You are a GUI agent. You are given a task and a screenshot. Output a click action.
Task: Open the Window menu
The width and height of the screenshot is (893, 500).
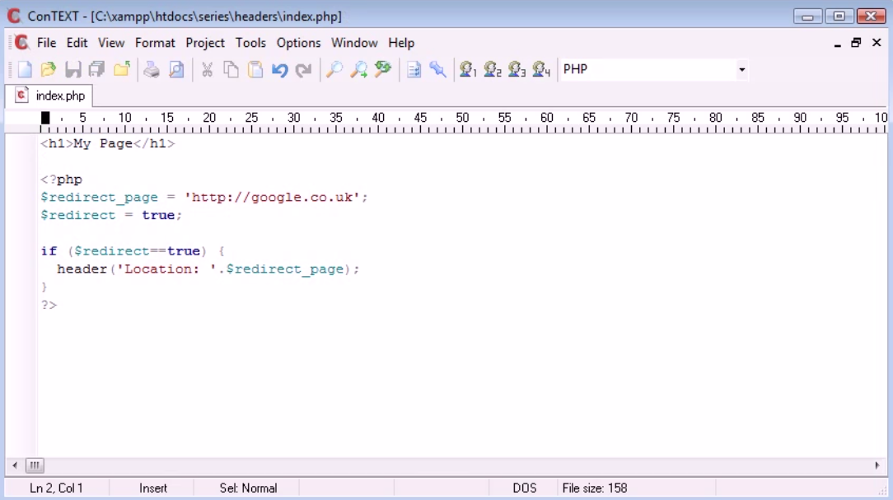coord(354,43)
